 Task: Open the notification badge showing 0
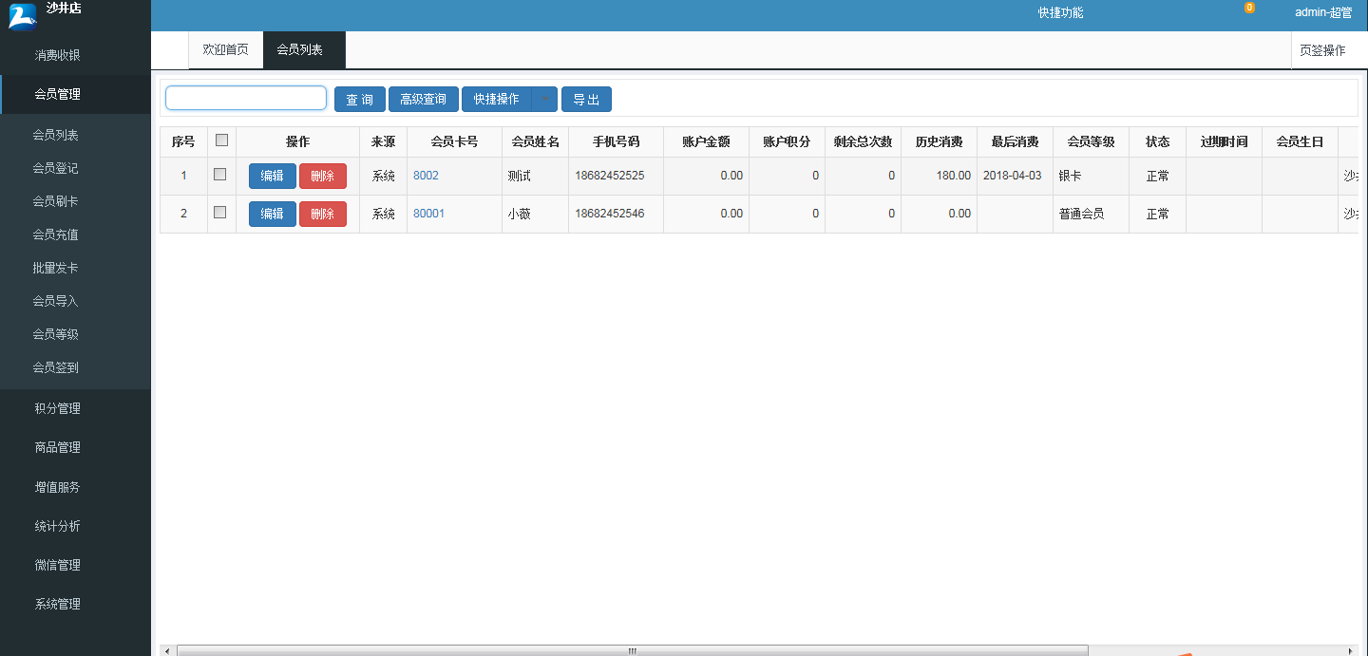tap(1249, 8)
